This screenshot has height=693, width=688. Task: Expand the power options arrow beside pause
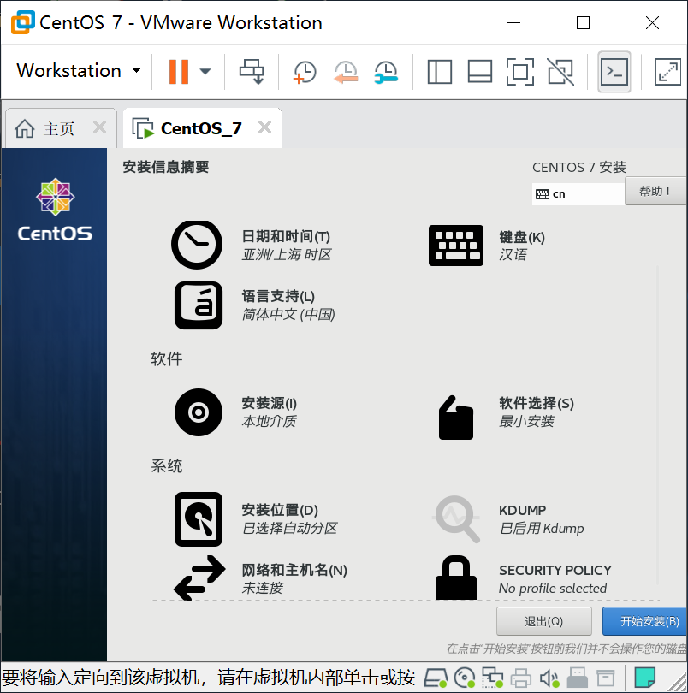coord(205,71)
